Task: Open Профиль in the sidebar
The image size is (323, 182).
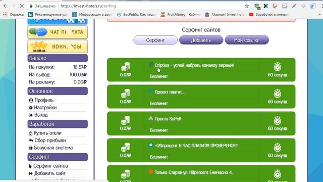Action: (44, 100)
